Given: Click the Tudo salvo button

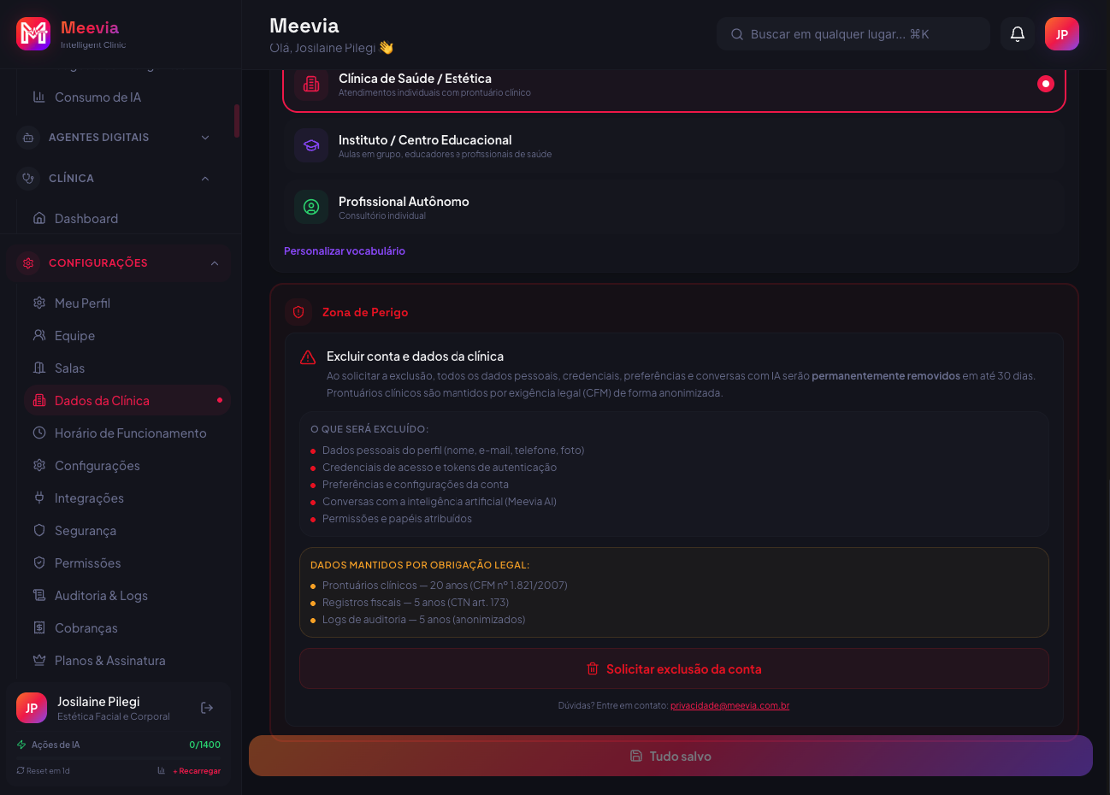Looking at the screenshot, I should (x=670, y=756).
